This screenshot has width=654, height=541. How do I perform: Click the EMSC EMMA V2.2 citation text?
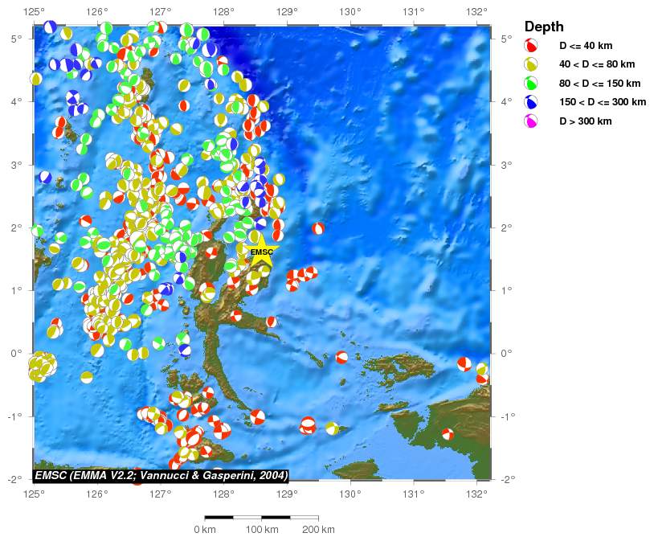pos(161,475)
